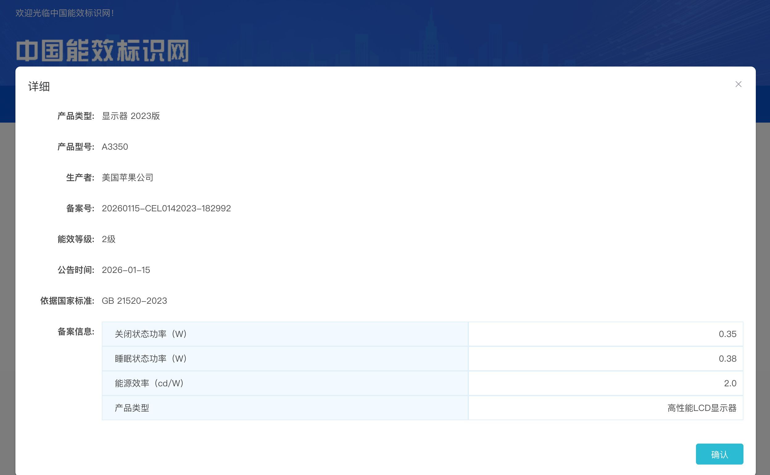Image resolution: width=770 pixels, height=475 pixels.
Task: Click the 0.35 power value cell
Action: pos(727,334)
